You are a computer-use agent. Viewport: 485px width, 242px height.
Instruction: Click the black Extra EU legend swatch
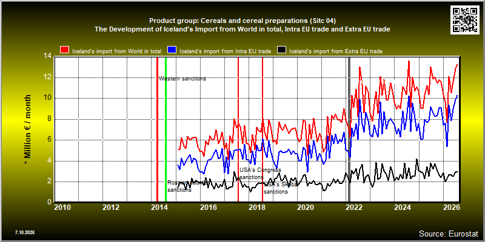[x=281, y=50]
